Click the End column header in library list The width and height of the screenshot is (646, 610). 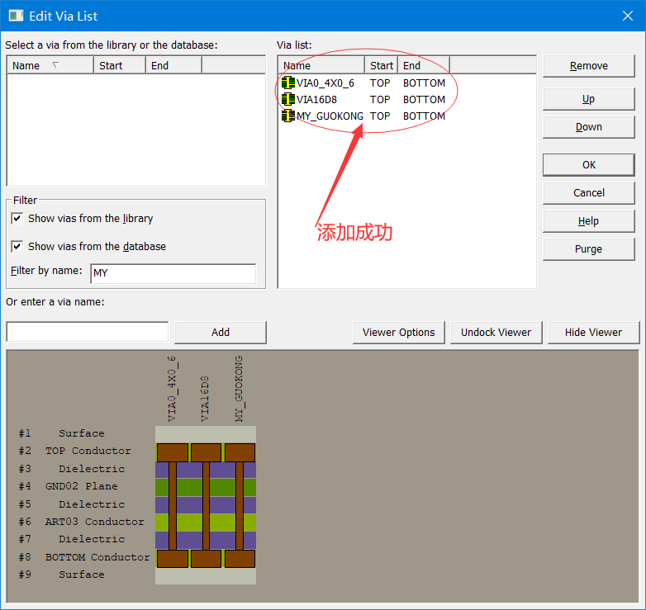pos(173,65)
